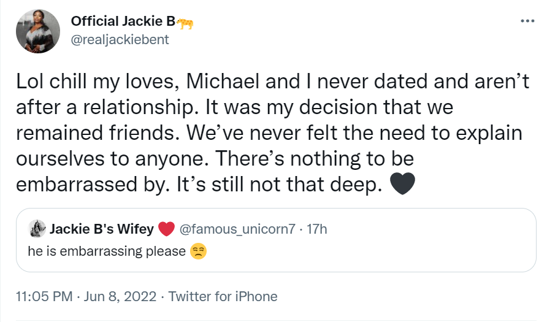Click the leopard emoji beside Jackie B
Screen dimensions: 547x322
(x=185, y=23)
